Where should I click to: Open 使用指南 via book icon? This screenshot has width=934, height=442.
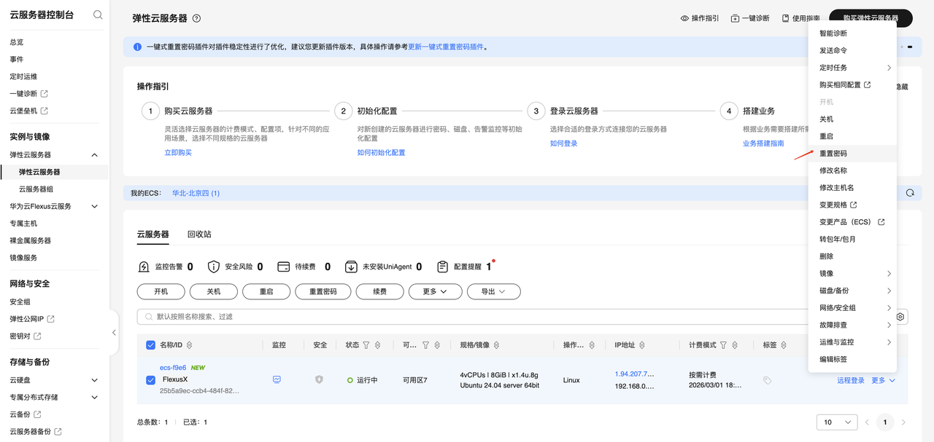(x=786, y=17)
